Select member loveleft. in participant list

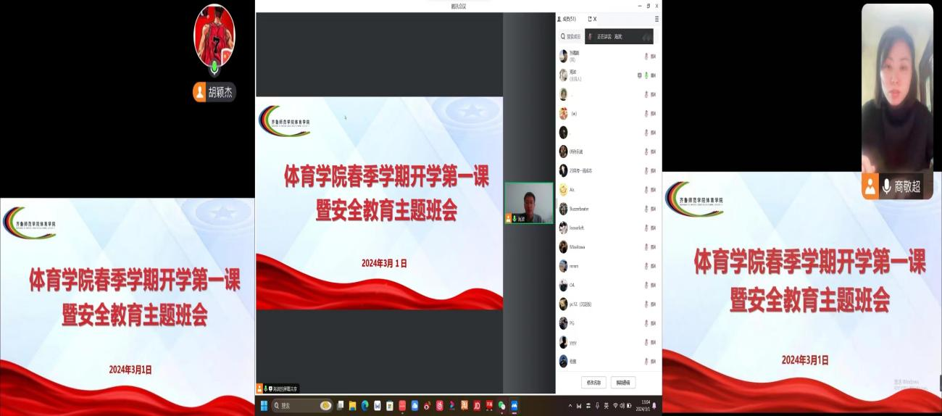[x=576, y=228]
